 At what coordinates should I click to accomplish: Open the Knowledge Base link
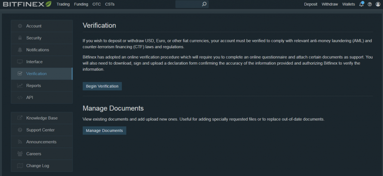(42, 118)
